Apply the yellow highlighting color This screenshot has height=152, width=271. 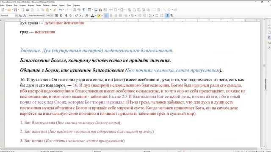pyautogui.click(x=99, y=16)
